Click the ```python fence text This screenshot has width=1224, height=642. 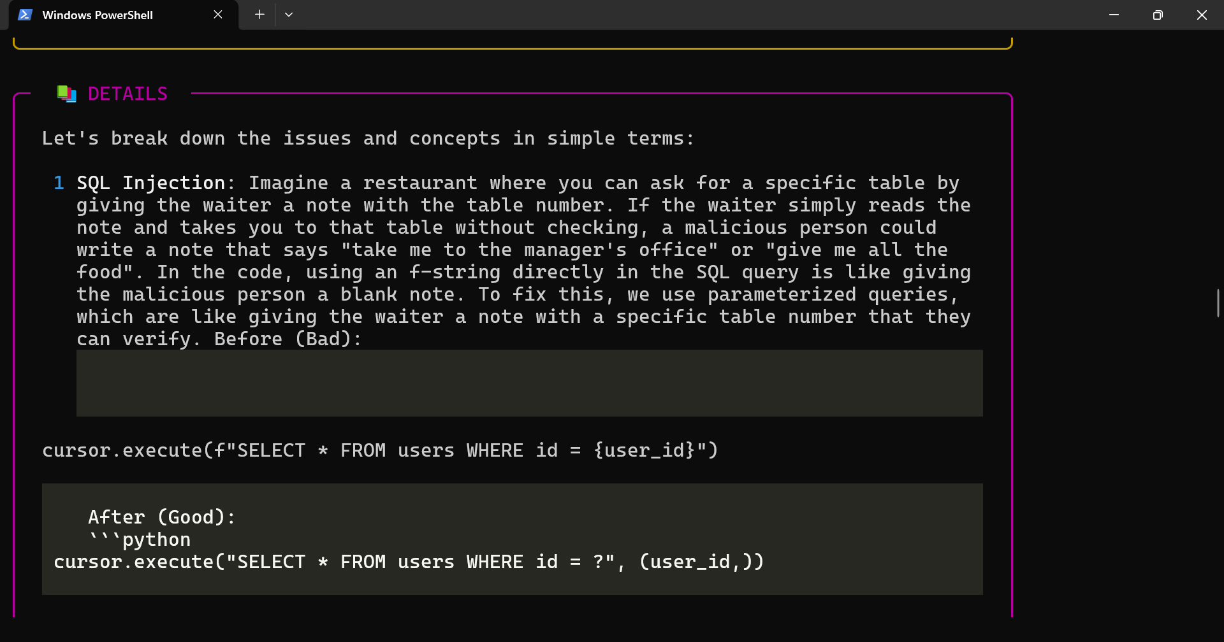(140, 540)
